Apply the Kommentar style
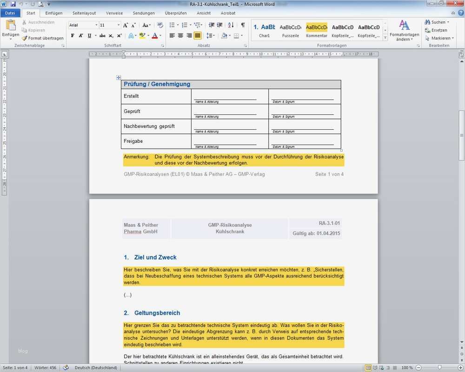465x372 pixels. [317, 31]
